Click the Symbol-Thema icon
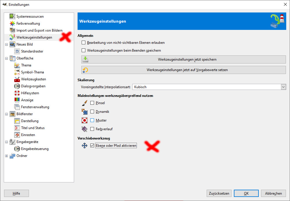The image size is (290, 201). click(17, 72)
